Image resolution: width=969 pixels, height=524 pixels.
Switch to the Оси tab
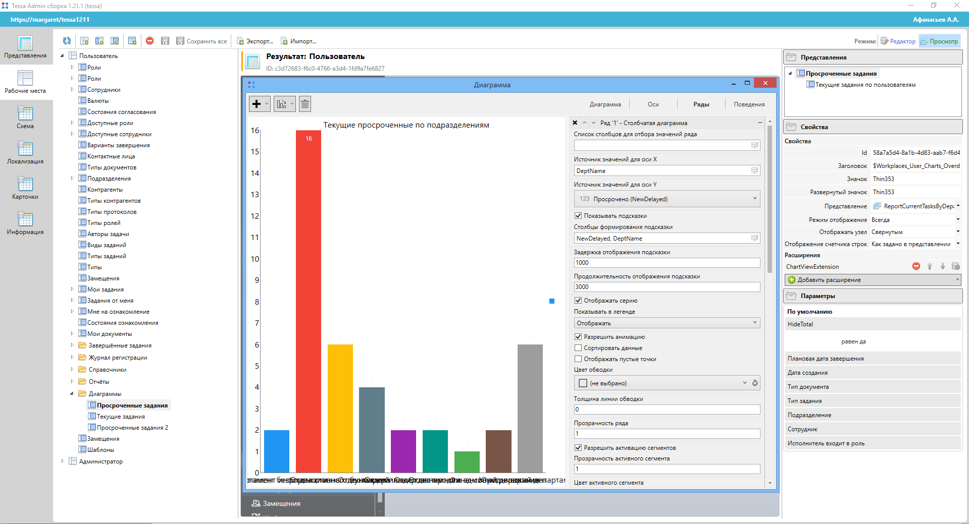(653, 104)
